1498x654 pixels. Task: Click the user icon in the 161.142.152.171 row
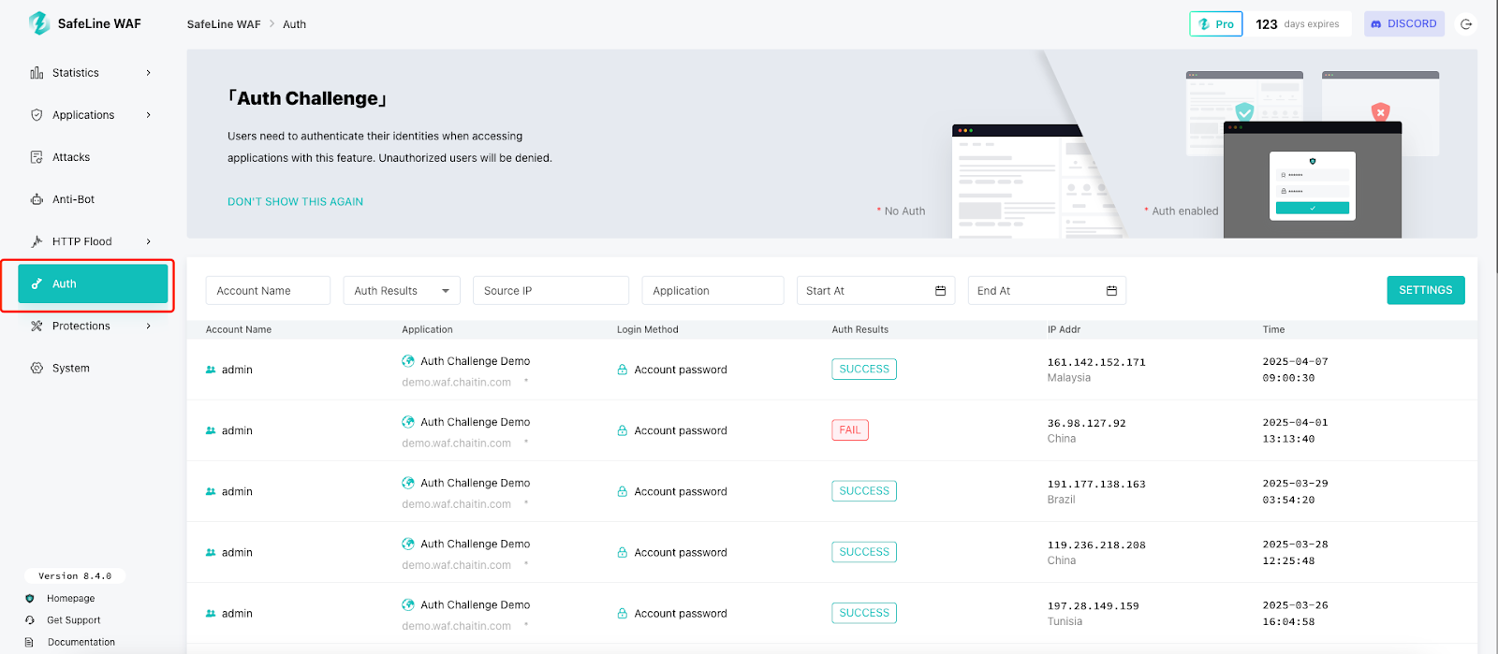coord(211,370)
